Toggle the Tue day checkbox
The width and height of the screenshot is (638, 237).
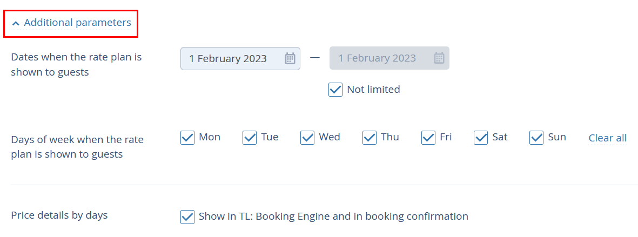(x=250, y=138)
